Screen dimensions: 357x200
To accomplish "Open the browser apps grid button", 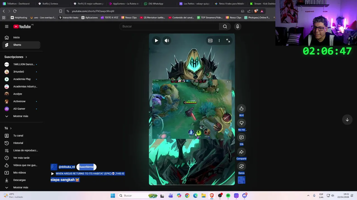I will coord(4,17).
